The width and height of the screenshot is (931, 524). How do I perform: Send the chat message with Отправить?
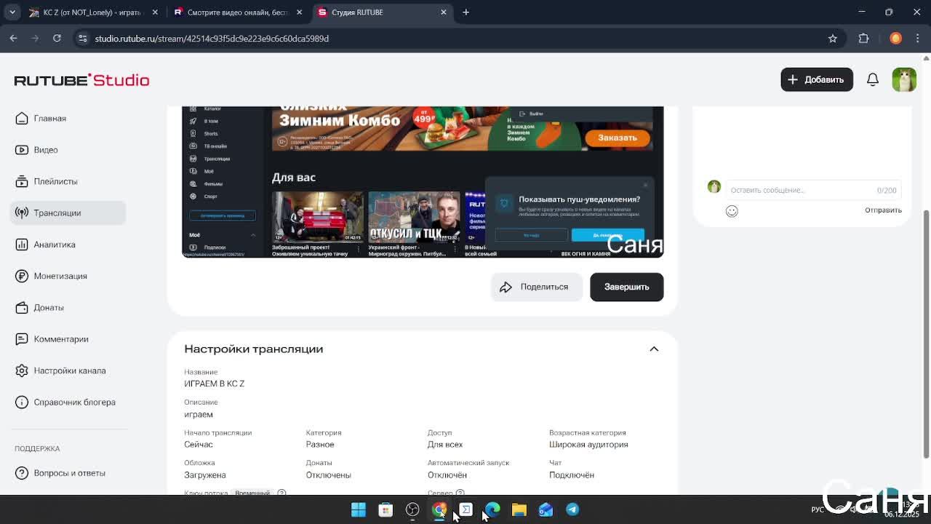click(883, 210)
